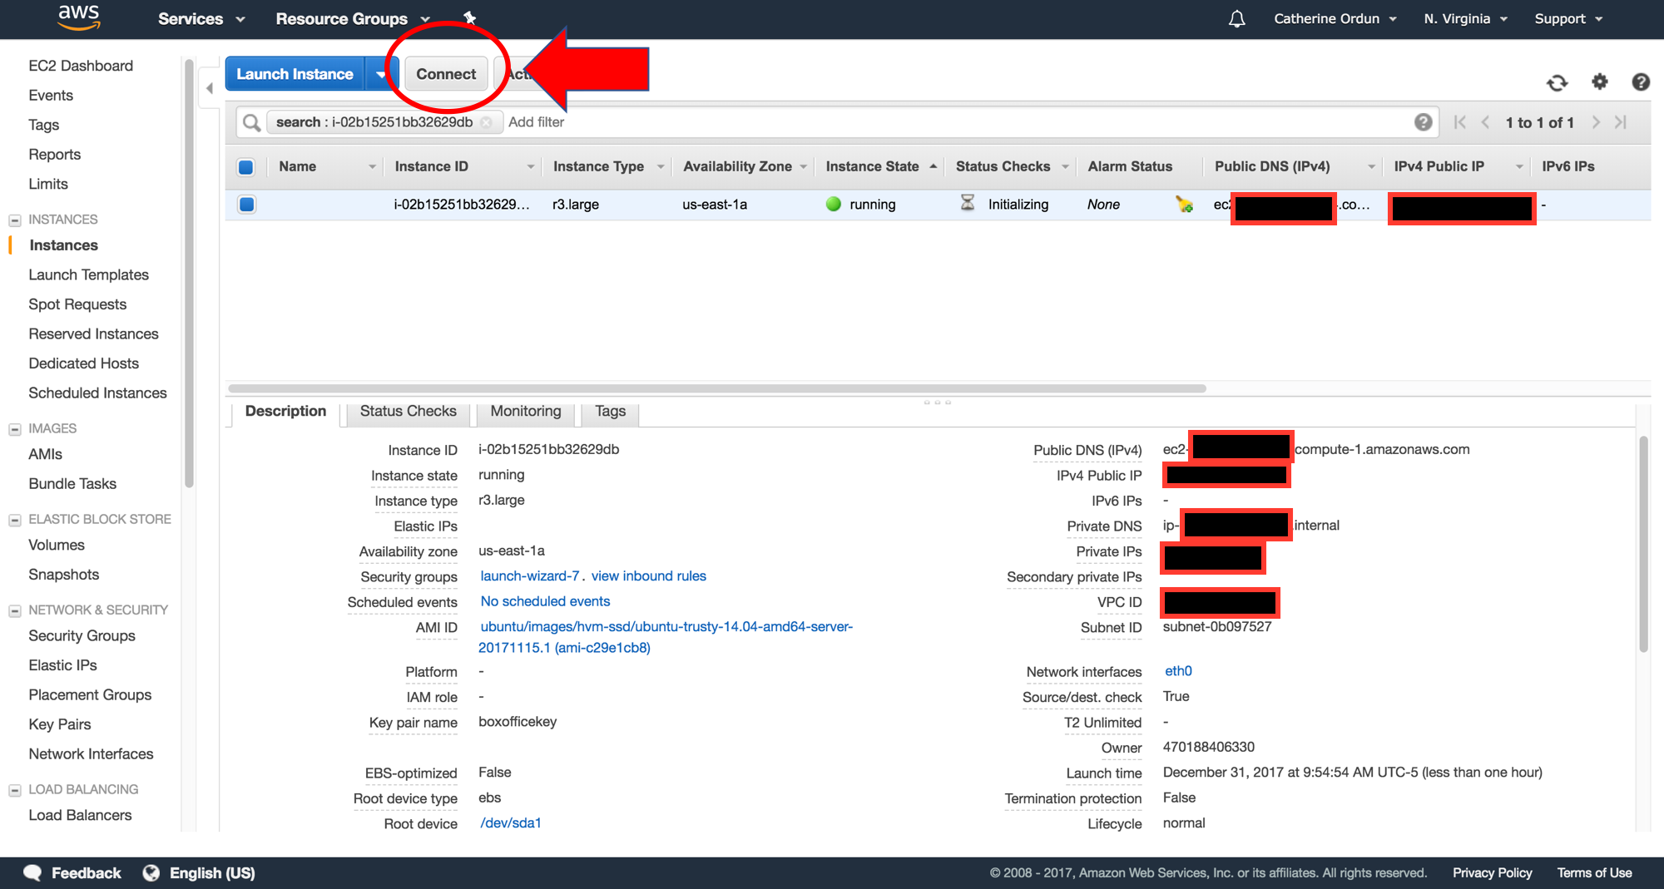Screen dimensions: 1664x889
Task: Click the details pane vertical scrollbar
Action: pos(1643,544)
